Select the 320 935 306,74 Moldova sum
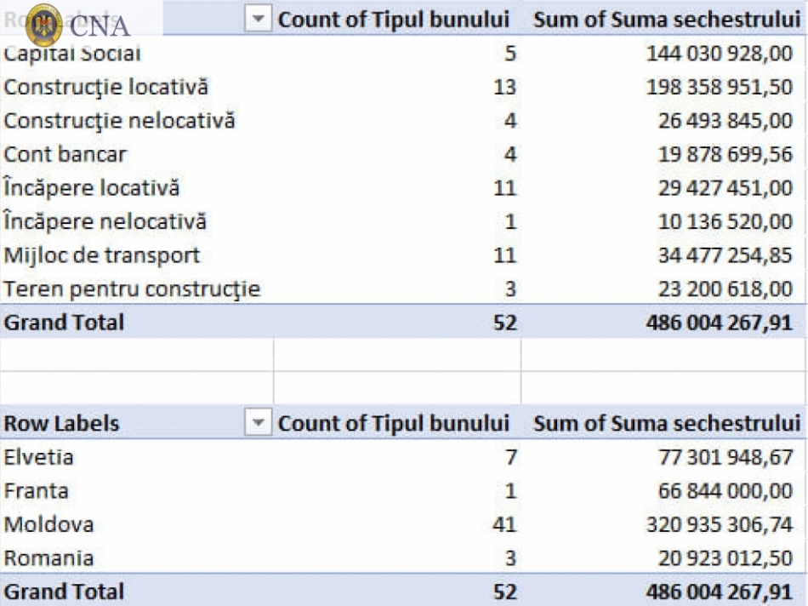The image size is (808, 606). [x=720, y=524]
